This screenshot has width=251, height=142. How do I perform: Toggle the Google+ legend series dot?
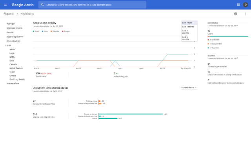click(x=63, y=31)
